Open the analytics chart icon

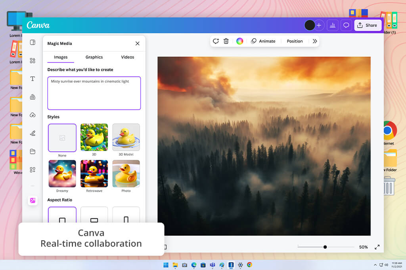coord(333,25)
